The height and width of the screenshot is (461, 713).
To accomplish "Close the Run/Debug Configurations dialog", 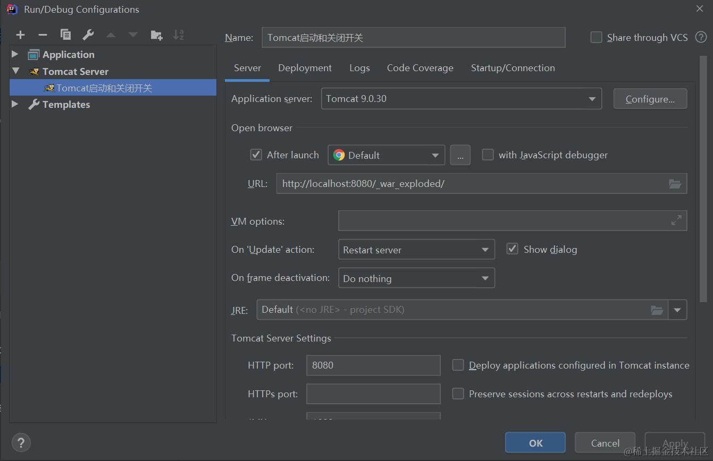I will [x=700, y=8].
